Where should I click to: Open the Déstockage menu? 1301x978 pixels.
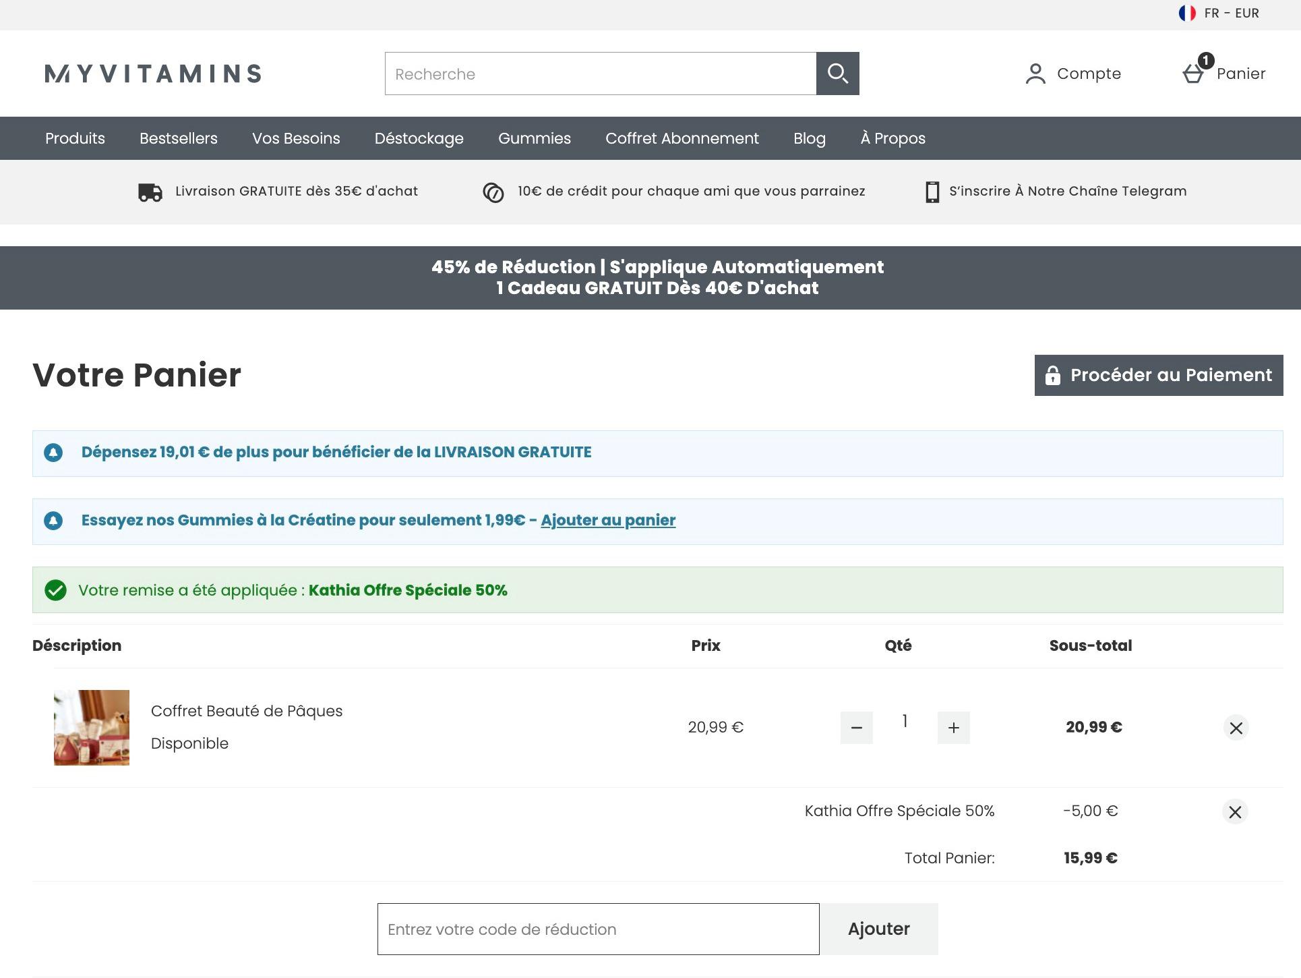pyautogui.click(x=419, y=138)
